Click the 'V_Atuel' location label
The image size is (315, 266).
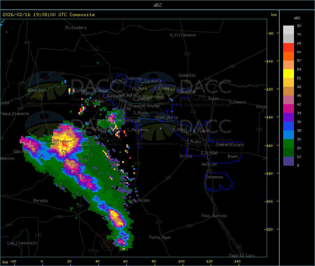(x=180, y=129)
